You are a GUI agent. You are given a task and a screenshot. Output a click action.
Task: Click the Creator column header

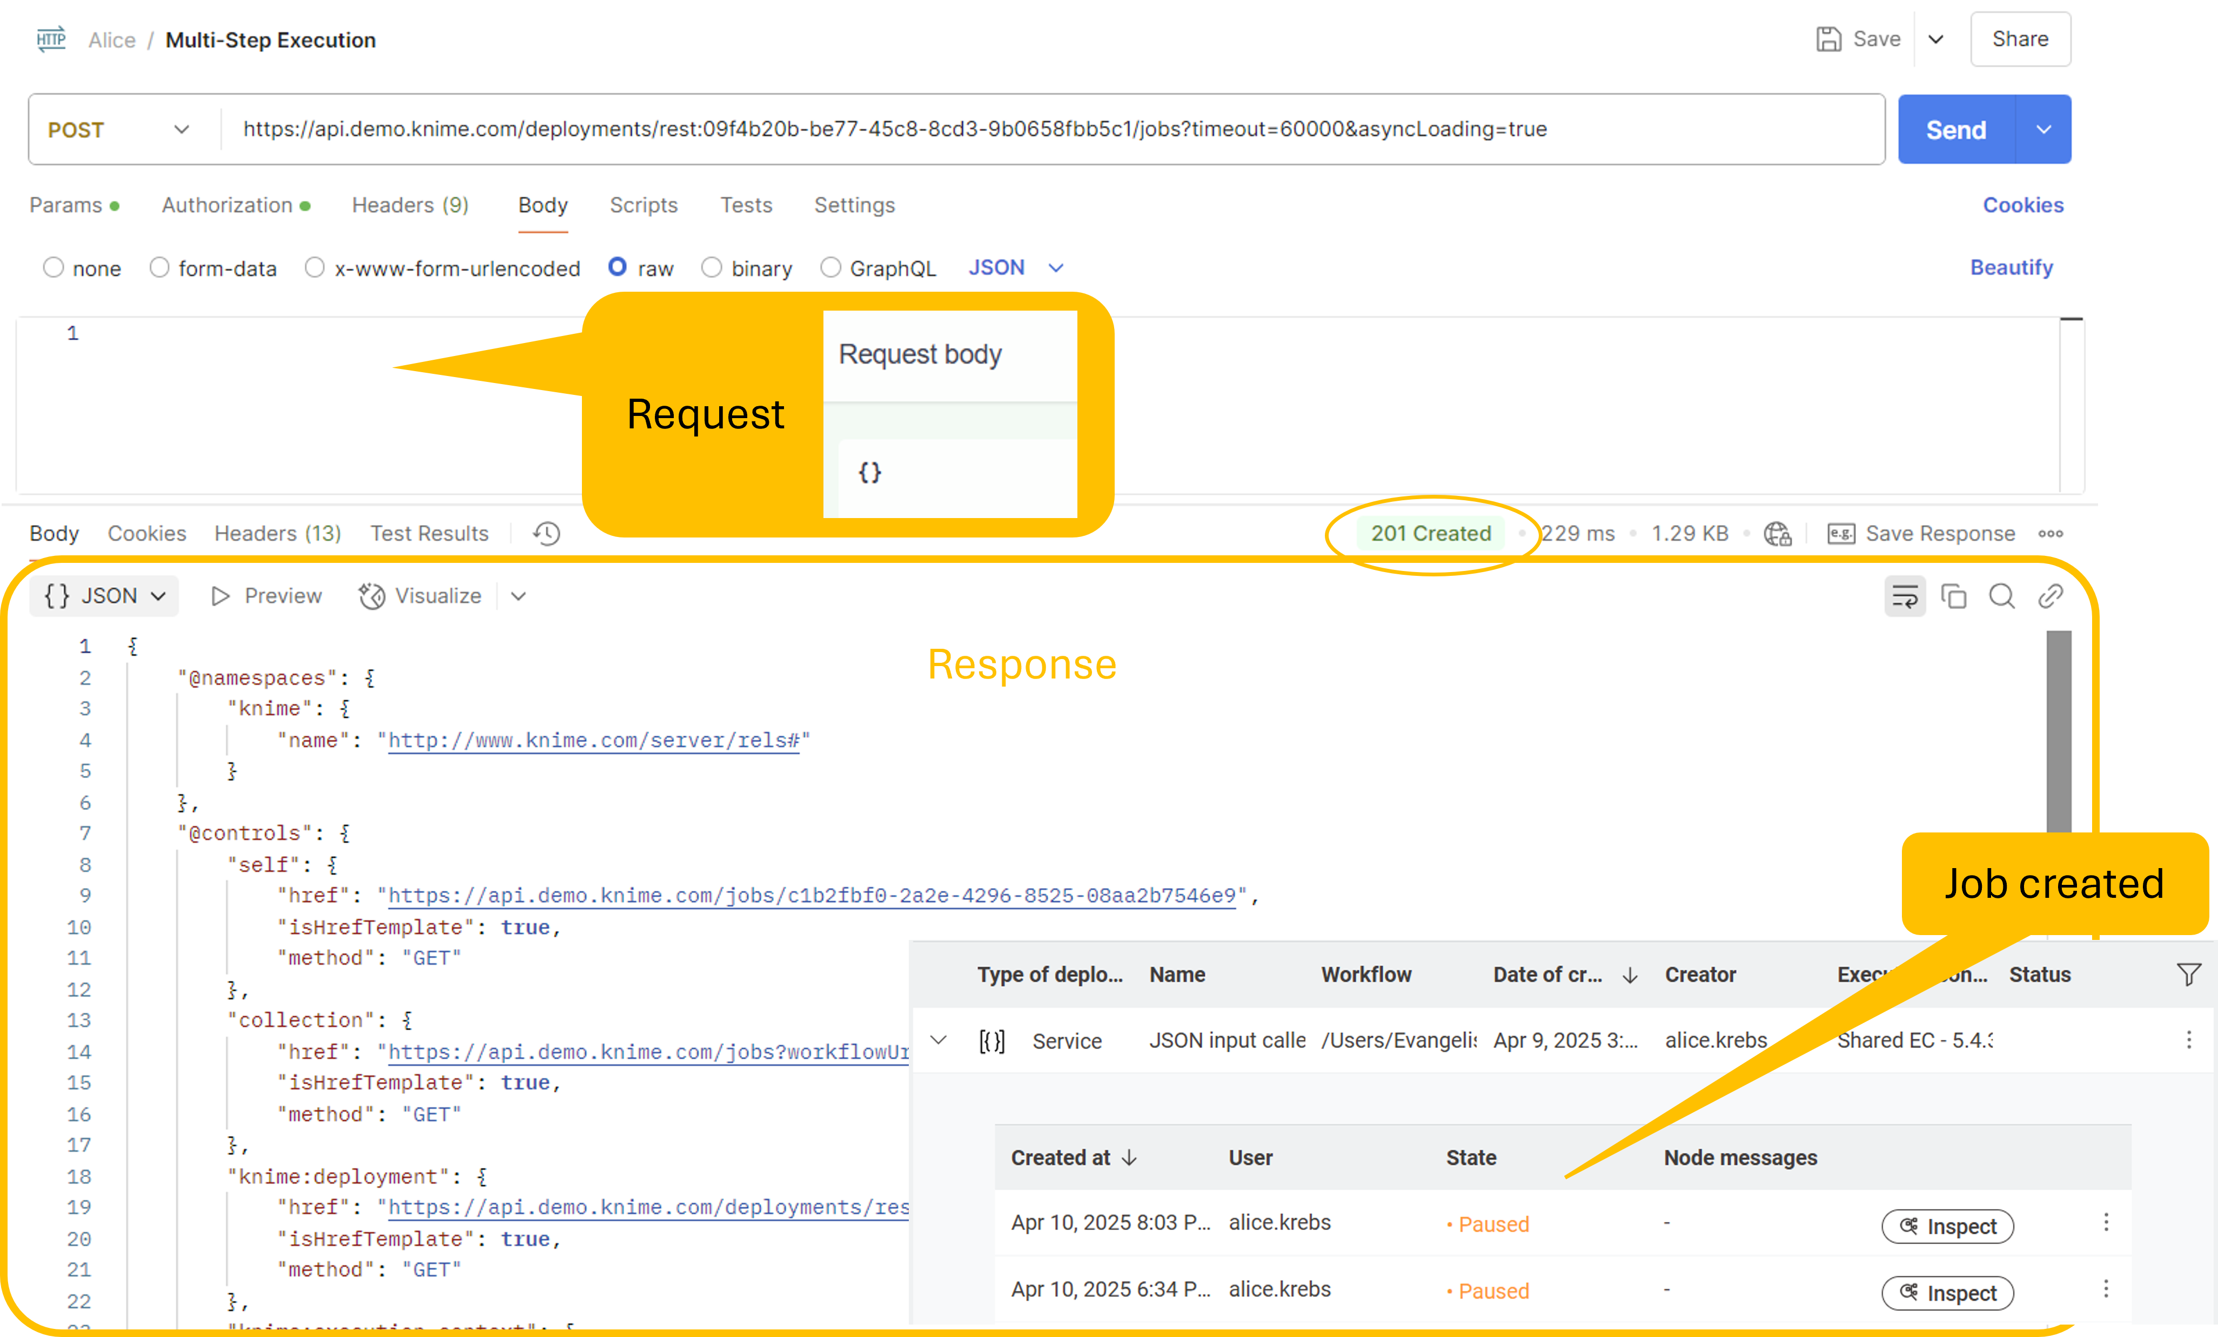(x=1699, y=975)
